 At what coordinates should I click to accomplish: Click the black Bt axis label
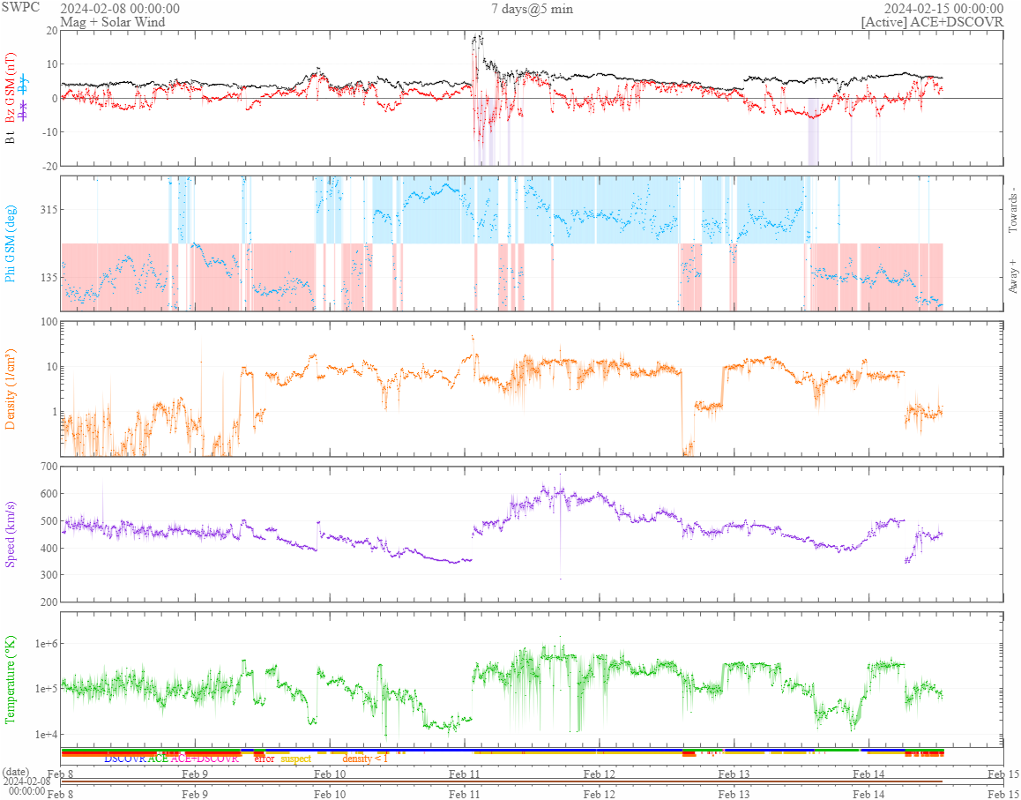click(x=11, y=138)
